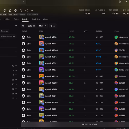Screen dimensions: 129x129
Task: Click the Top Offer value $2.10
Action: tap(115, 13)
